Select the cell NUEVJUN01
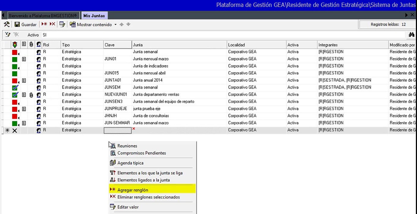This screenshot has width=417, height=214. (117, 95)
